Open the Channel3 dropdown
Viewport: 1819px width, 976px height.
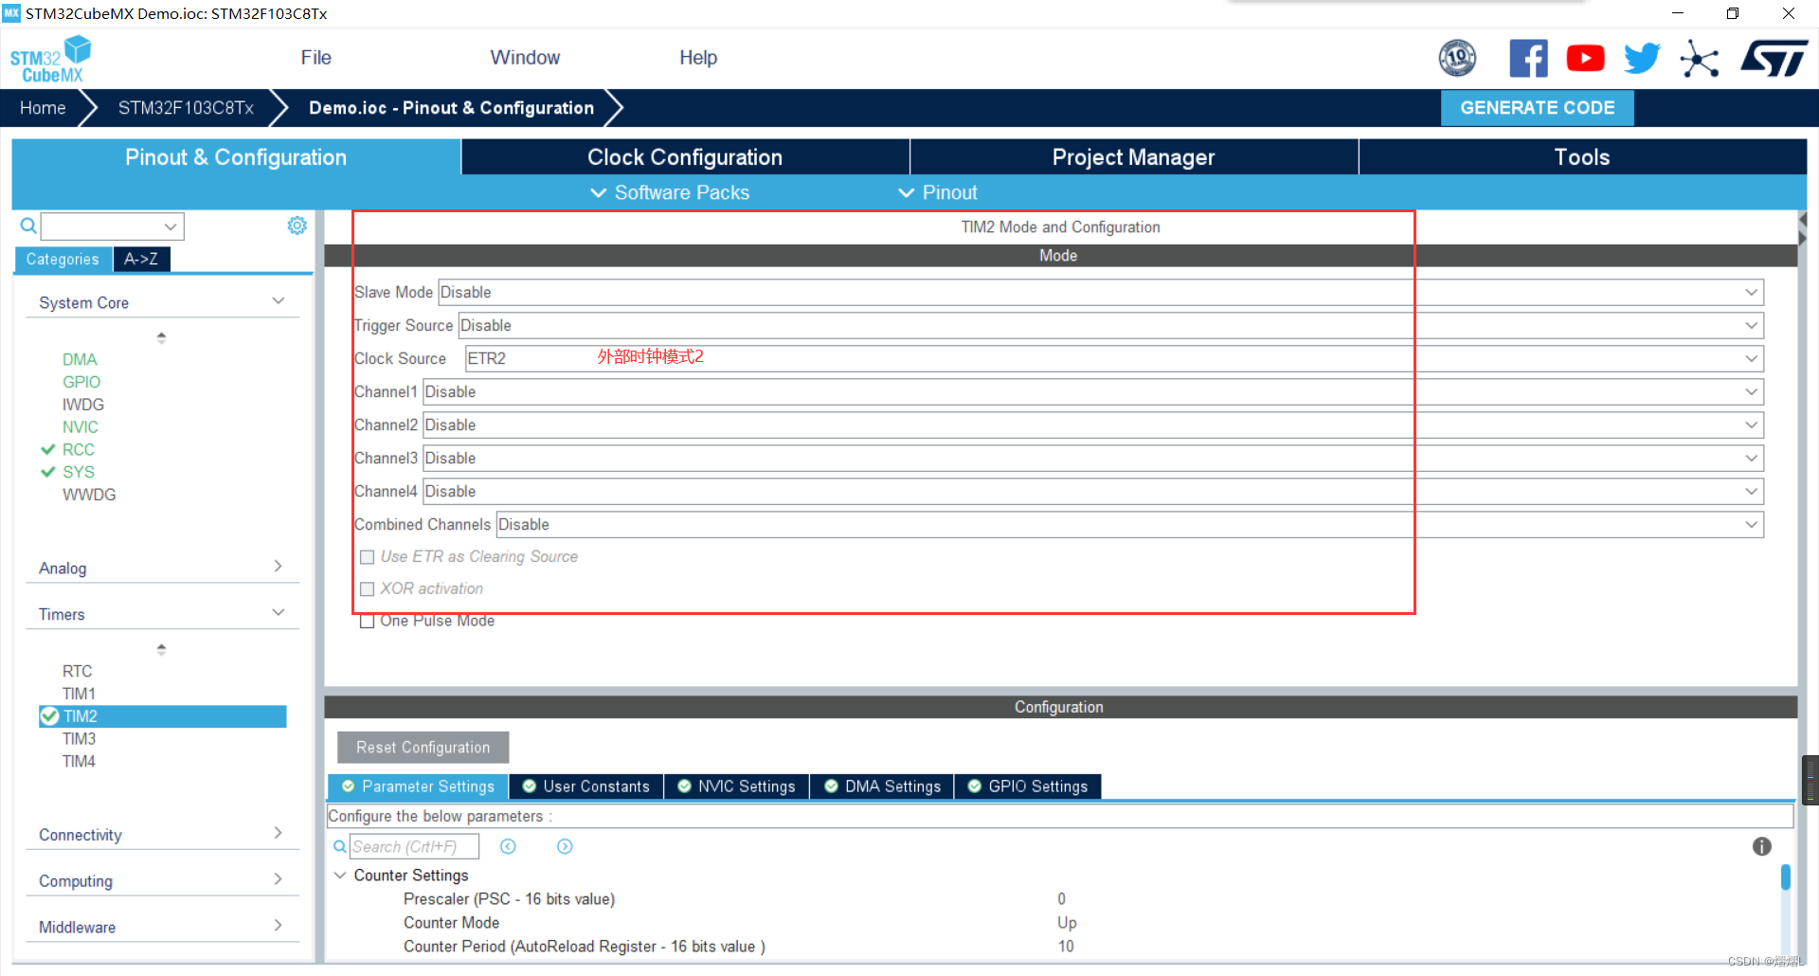pos(1093,458)
